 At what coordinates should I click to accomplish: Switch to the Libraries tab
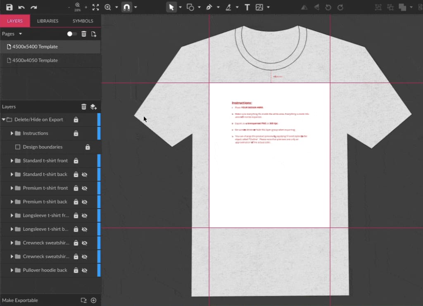[48, 21]
